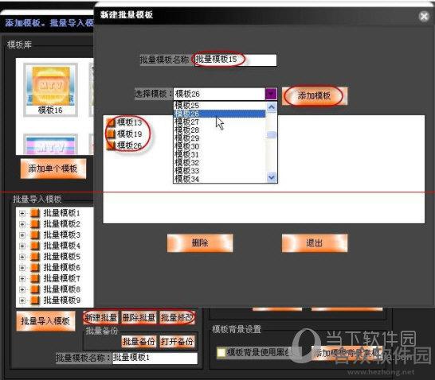The image size is (435, 380).
Task: Click 打开备份 button
Action: pos(177,342)
